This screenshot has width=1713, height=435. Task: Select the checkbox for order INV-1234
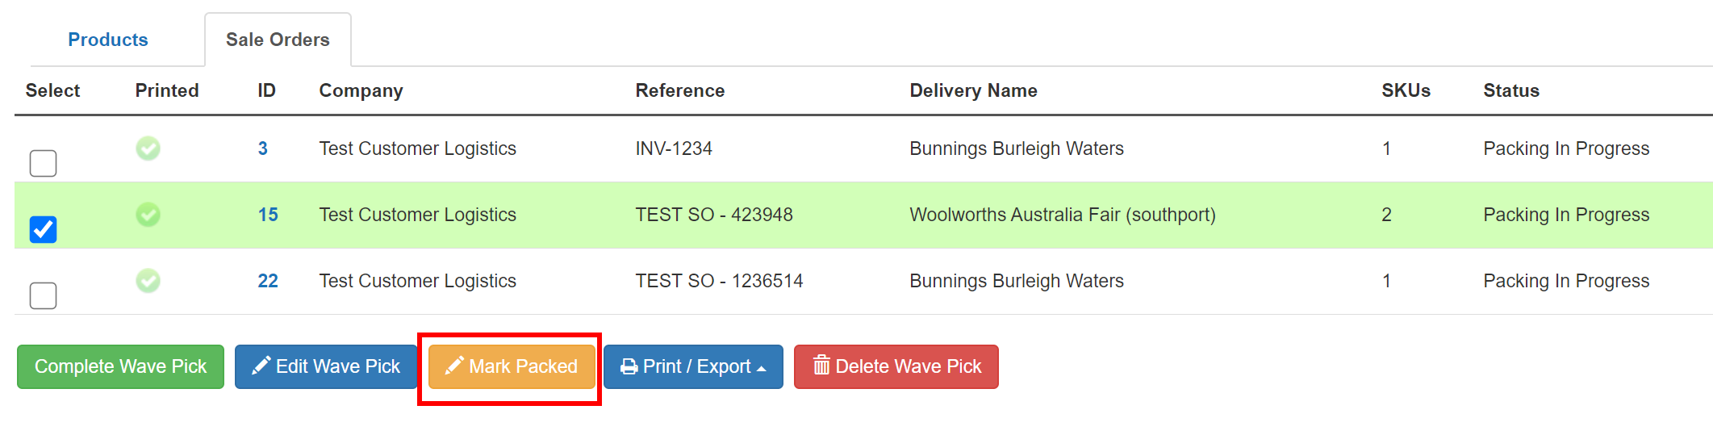[44, 163]
